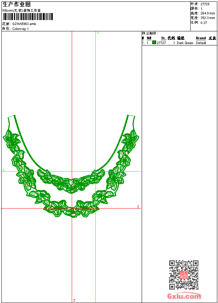The width and height of the screenshot is (218, 303).
Task: Click the 'Default' brand cell
Action: (201, 43)
